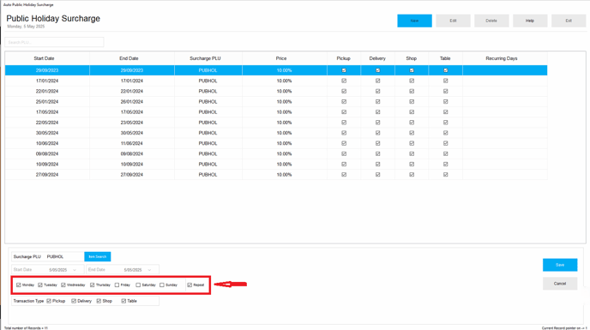Toggle Pickup transaction type checkbox
The height and width of the screenshot is (330, 590).
click(x=49, y=301)
